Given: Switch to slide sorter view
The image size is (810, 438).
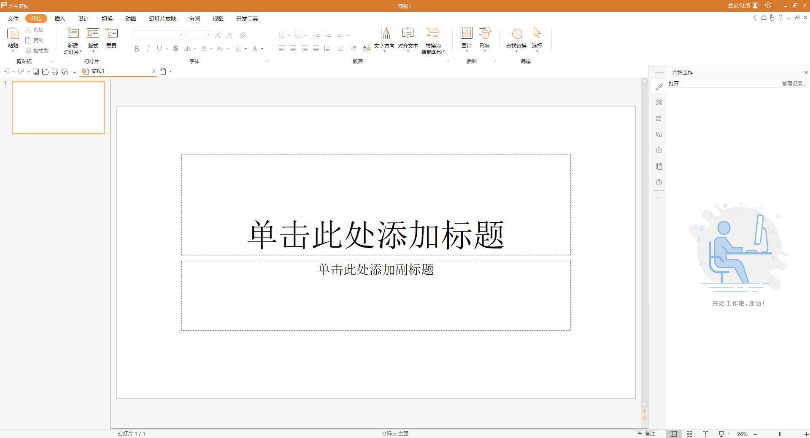Looking at the screenshot, I should [689, 434].
